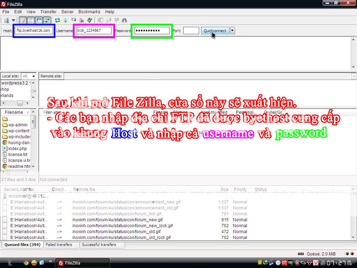357x268 pixels.
Task: Expand the Local site path dropdown
Action: coord(34,76)
